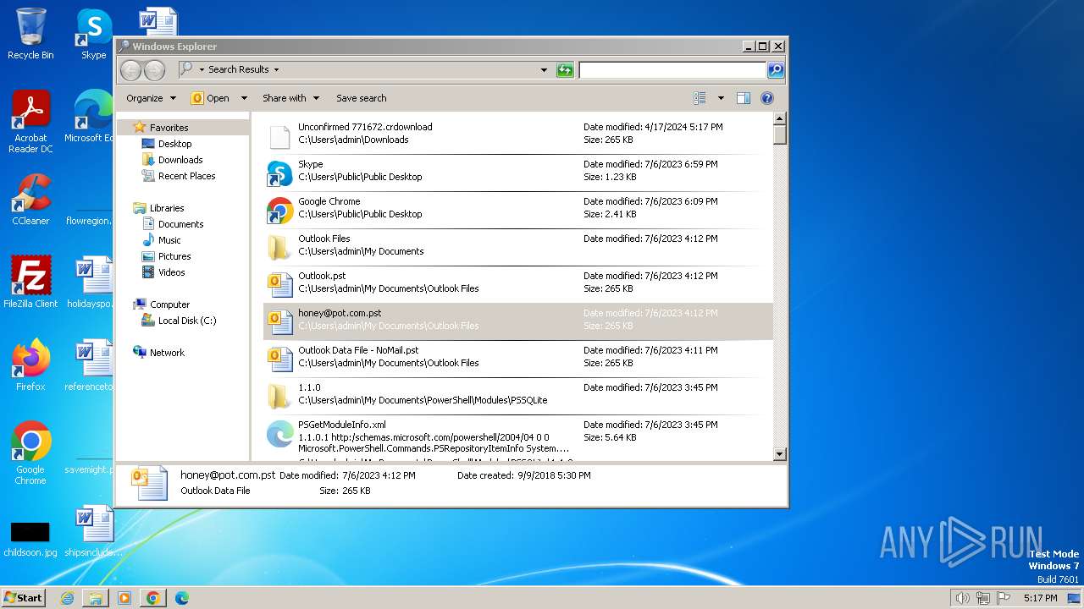Select Google Chrome shortcut in search results

pyautogui.click(x=279, y=211)
